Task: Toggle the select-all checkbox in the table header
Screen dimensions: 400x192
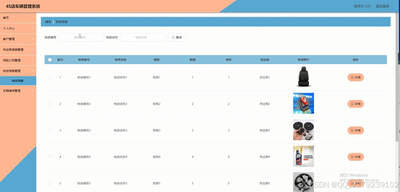Action: tap(50, 59)
